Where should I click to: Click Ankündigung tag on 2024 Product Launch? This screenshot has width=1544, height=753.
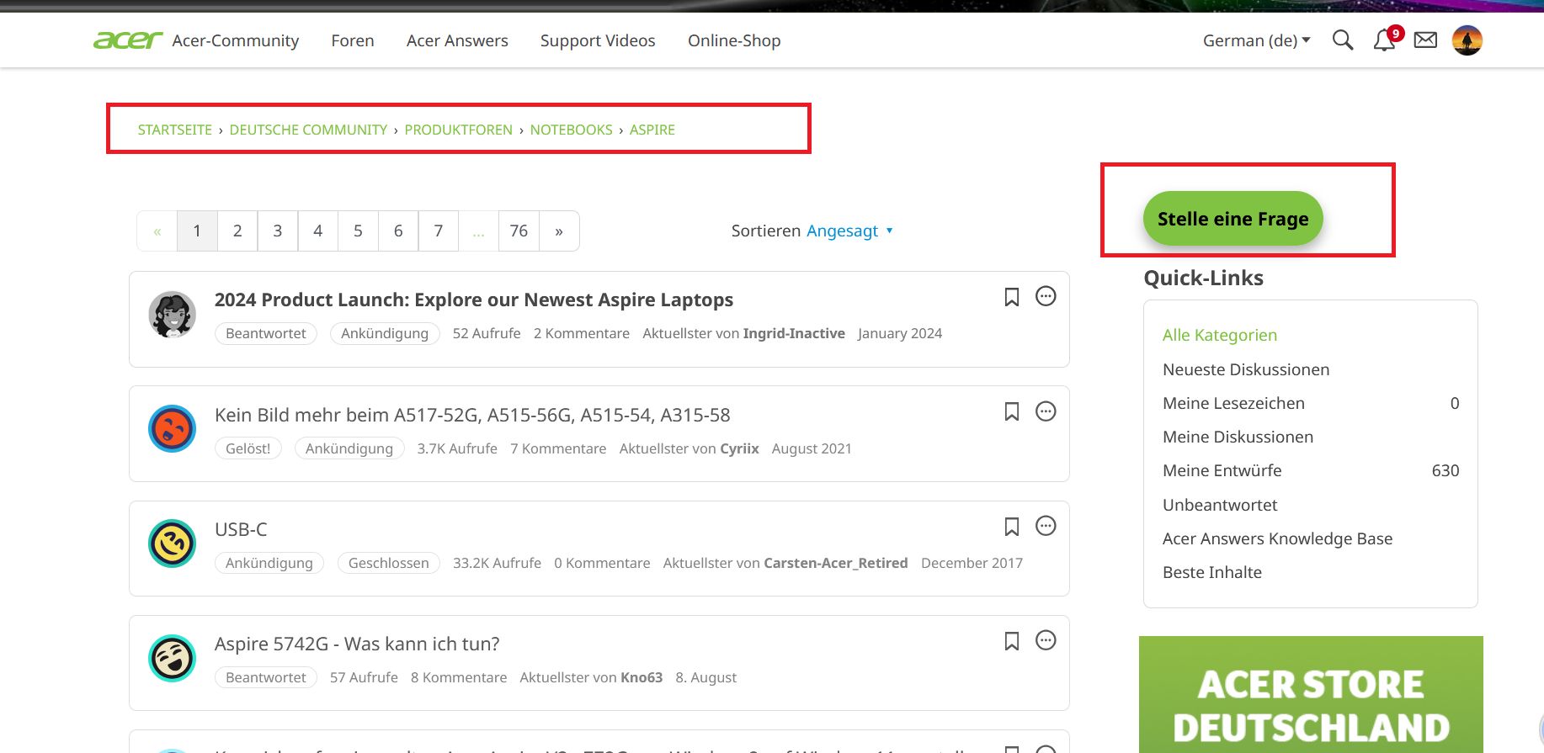coord(385,333)
